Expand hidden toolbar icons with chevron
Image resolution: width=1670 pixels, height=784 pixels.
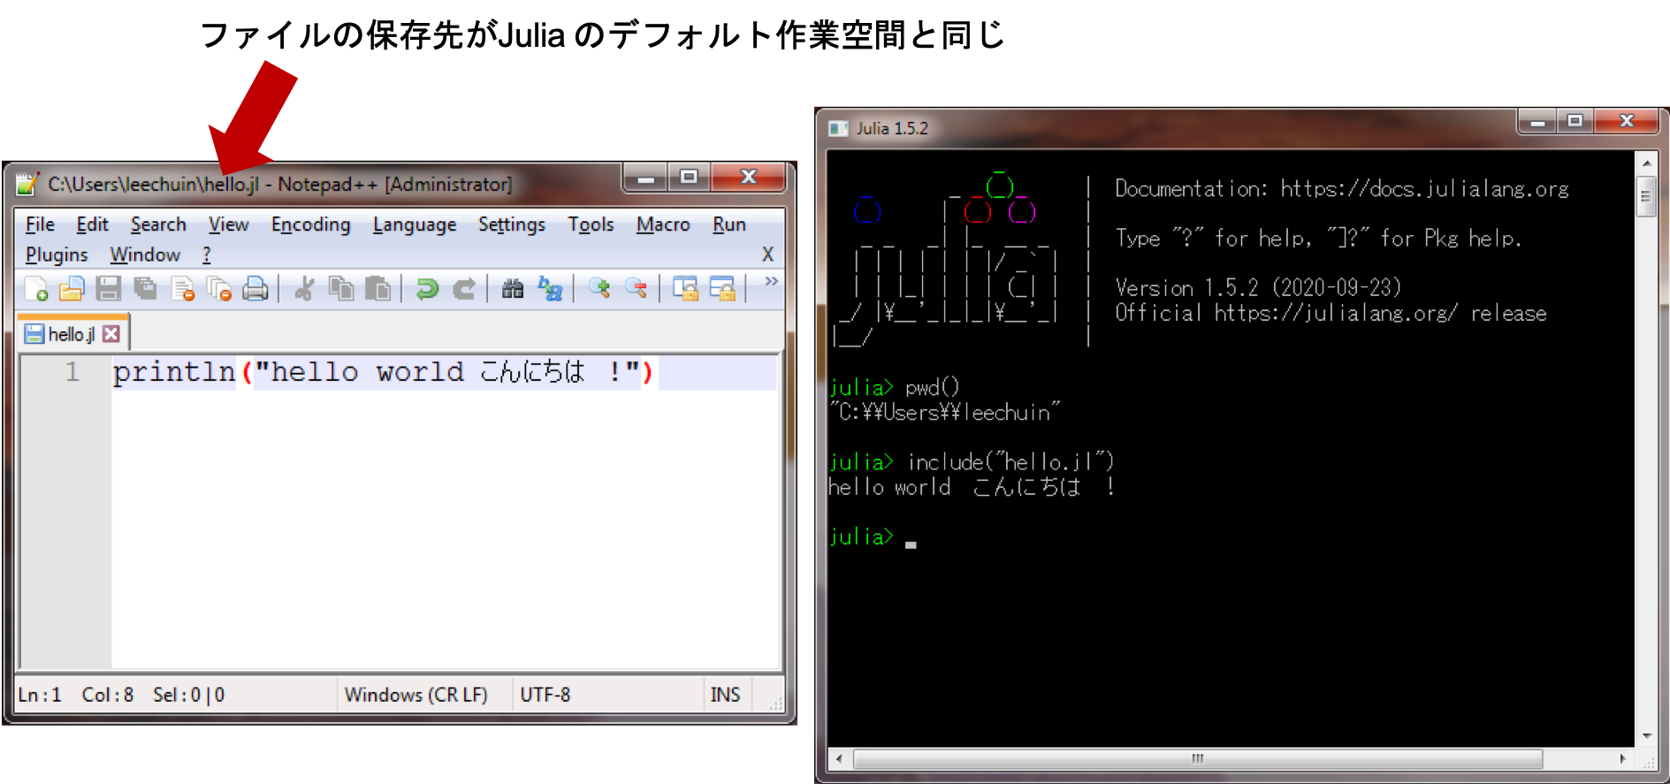tap(771, 281)
